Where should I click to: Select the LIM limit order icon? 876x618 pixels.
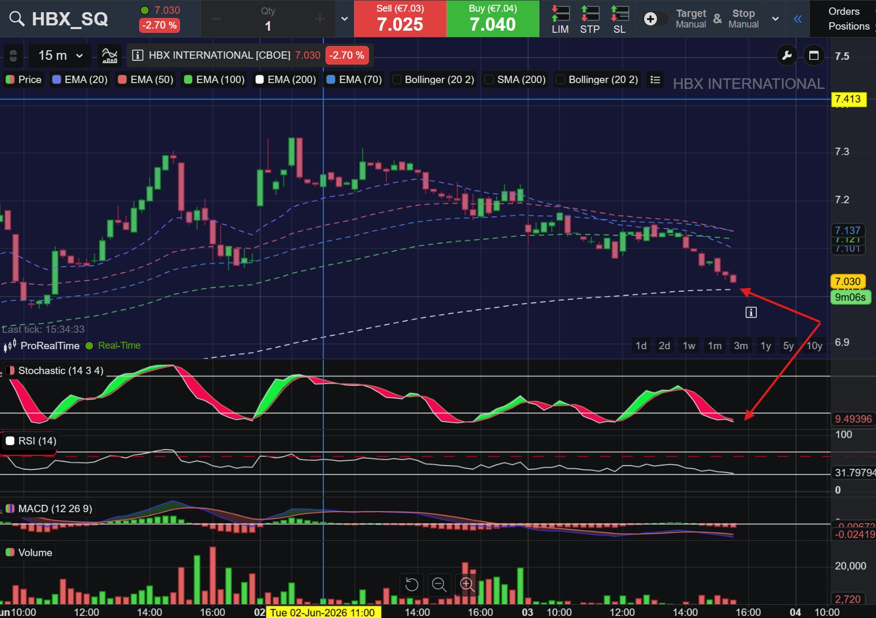560,19
